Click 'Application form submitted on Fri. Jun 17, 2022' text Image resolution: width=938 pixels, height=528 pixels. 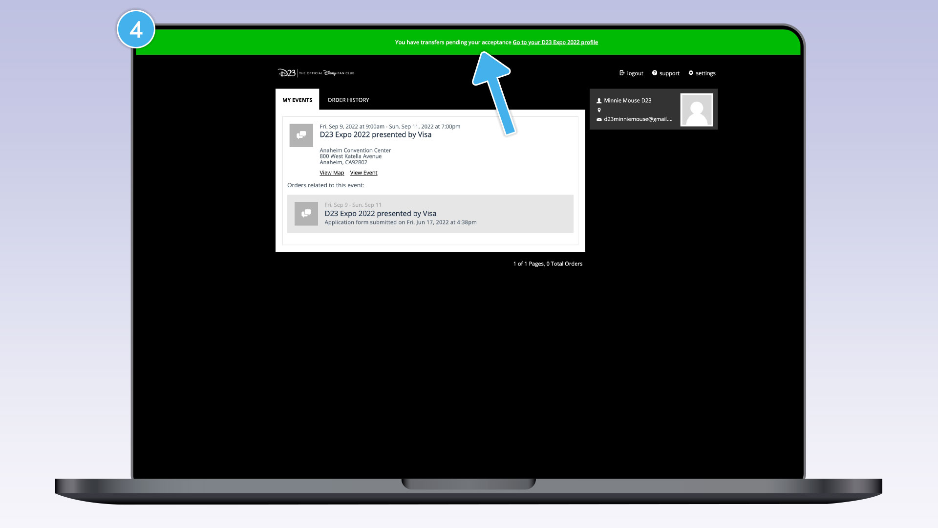pyautogui.click(x=400, y=222)
